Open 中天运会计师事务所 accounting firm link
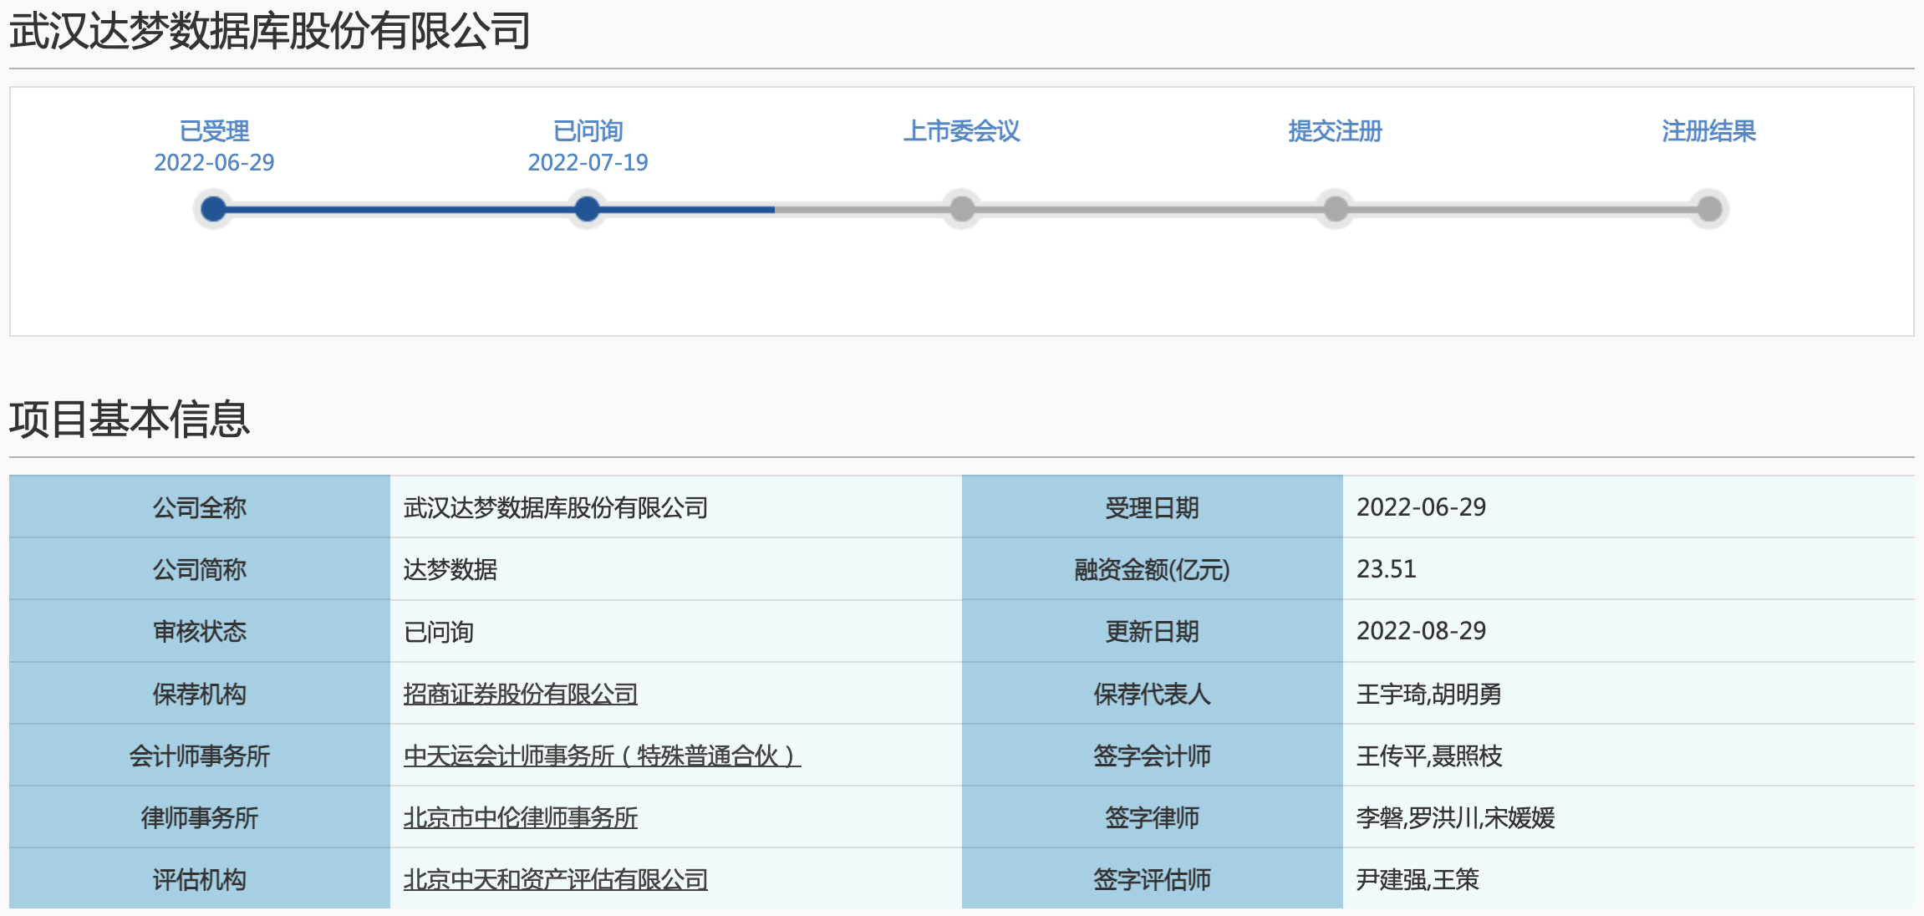 point(601,756)
